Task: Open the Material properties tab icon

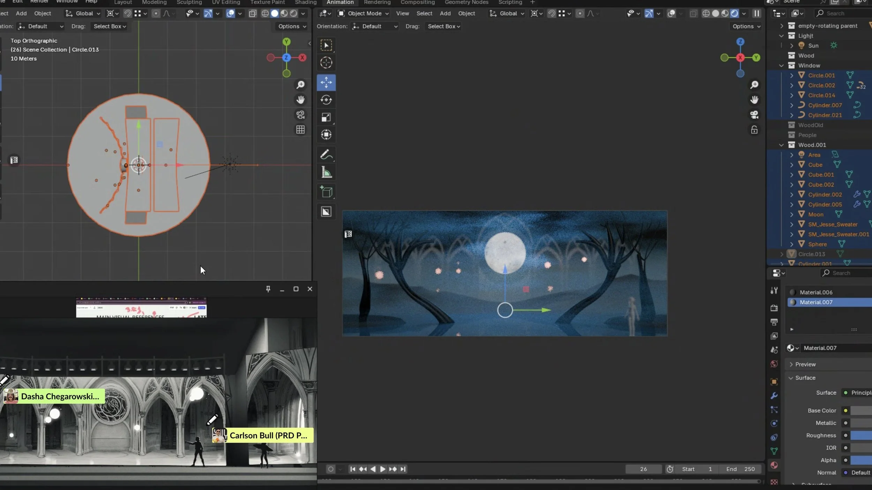Action: pos(774,465)
